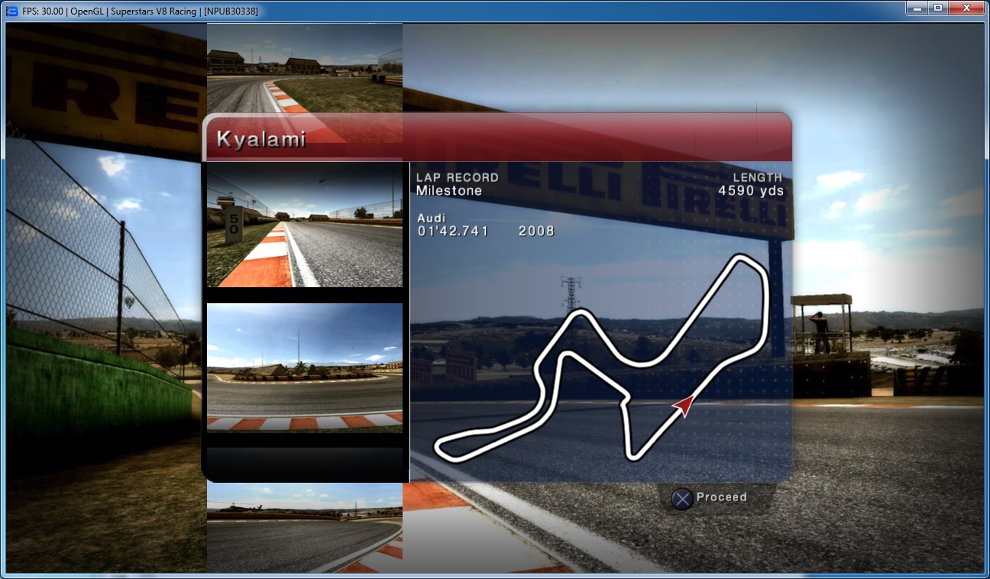Minimize the emulator window

pos(917,8)
